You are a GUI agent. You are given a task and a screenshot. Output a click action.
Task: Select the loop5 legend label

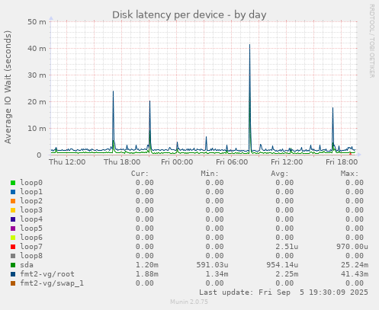click(31, 229)
